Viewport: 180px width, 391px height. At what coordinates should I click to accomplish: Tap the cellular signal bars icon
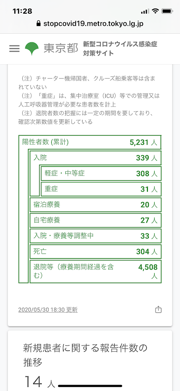point(145,11)
